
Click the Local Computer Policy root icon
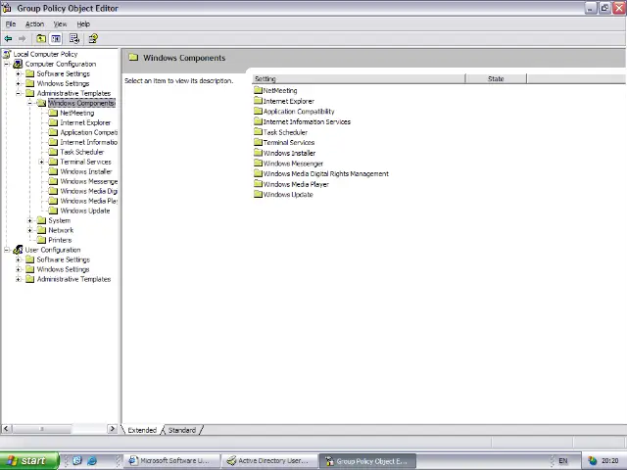click(7, 54)
